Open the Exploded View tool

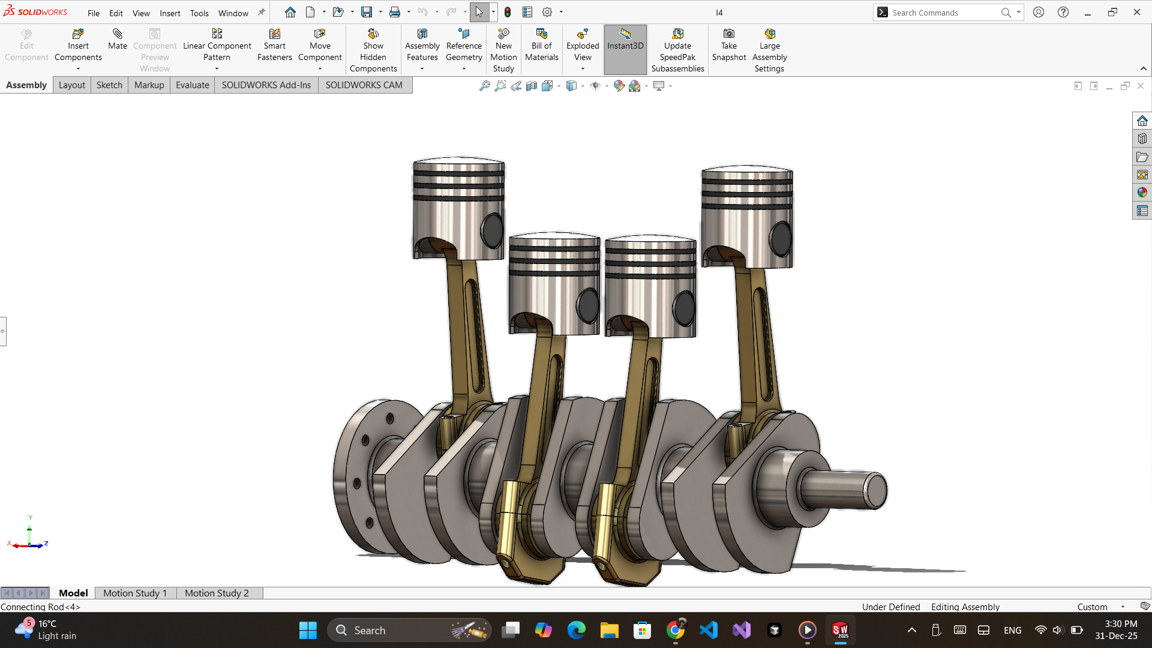coord(583,46)
